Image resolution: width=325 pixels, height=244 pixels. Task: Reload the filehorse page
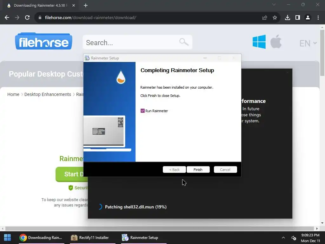27,18
